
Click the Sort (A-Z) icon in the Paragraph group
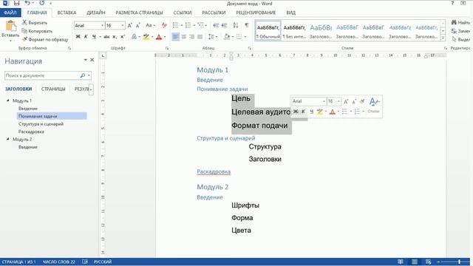click(x=236, y=25)
